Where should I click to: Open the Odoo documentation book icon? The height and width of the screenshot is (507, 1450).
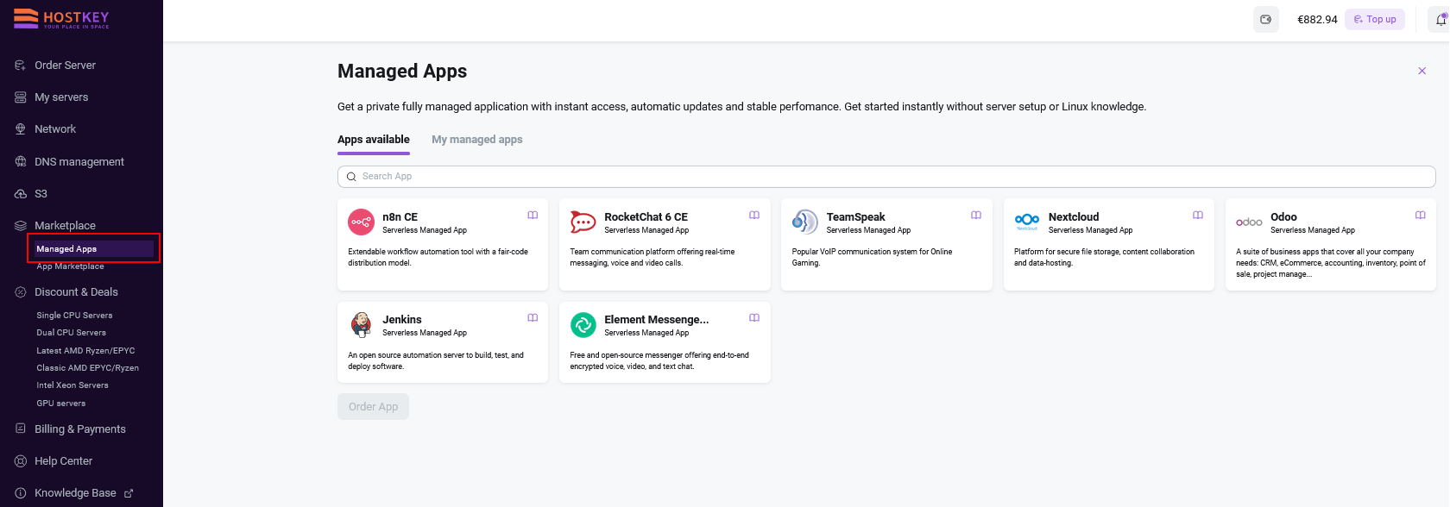click(x=1421, y=216)
